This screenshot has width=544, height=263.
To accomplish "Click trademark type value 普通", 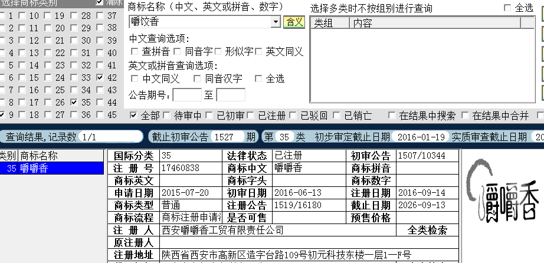I will [171, 205].
